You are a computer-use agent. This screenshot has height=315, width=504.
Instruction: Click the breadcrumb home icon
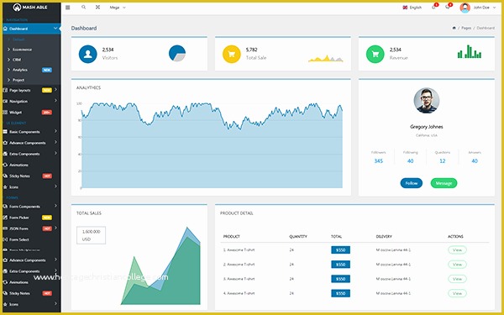pyautogui.click(x=454, y=28)
